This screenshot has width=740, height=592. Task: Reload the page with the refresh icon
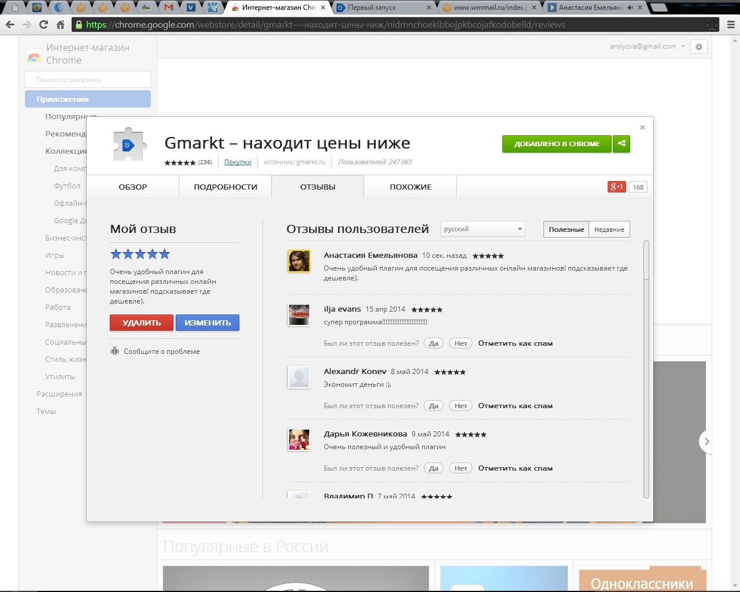tap(43, 24)
